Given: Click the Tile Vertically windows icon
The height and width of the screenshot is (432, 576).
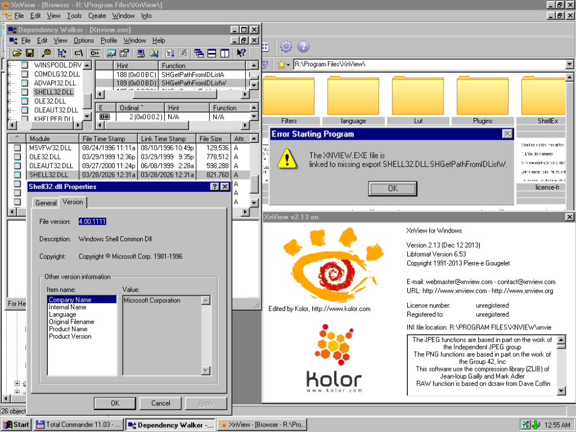Looking at the screenshot, I should (x=225, y=53).
